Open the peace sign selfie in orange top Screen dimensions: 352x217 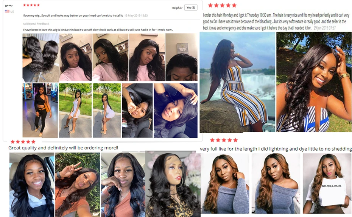tap(78, 185)
